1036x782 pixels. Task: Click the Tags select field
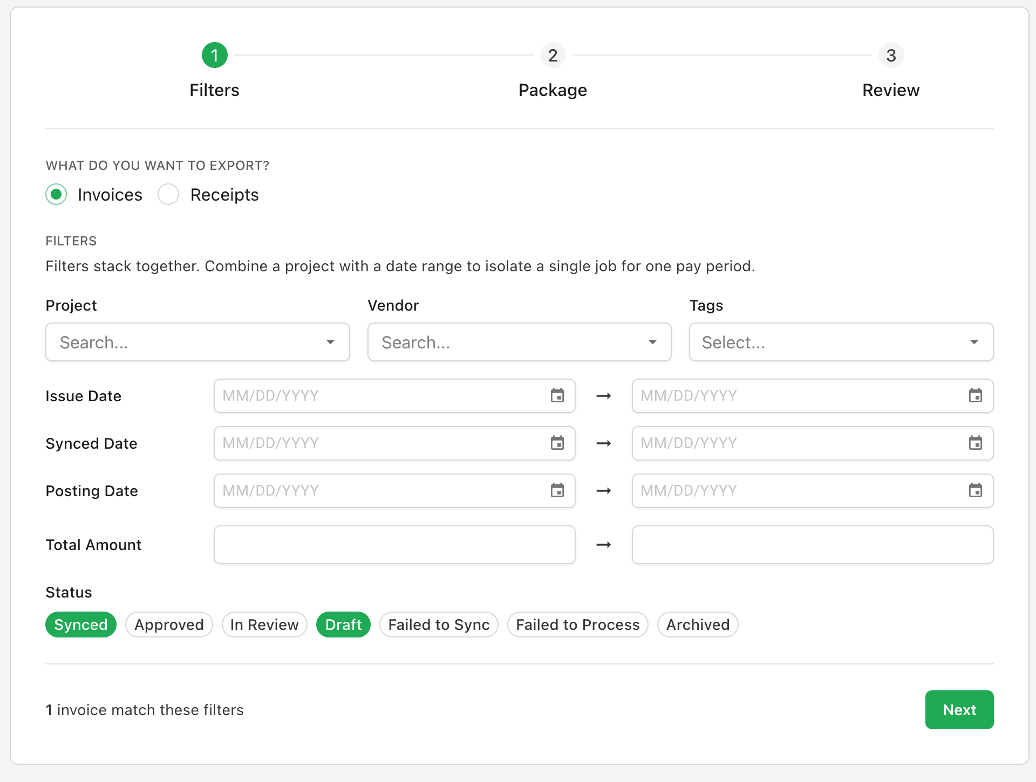(x=841, y=342)
